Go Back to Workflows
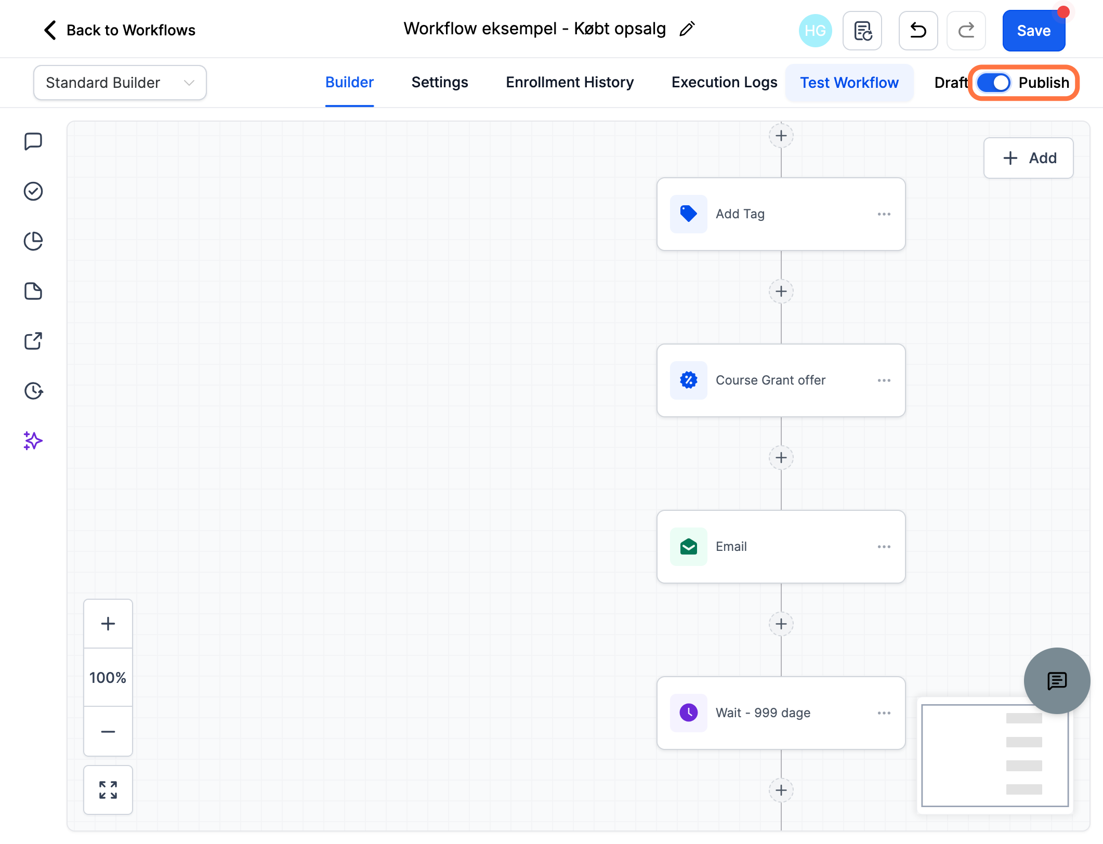The width and height of the screenshot is (1103, 844). tap(120, 30)
